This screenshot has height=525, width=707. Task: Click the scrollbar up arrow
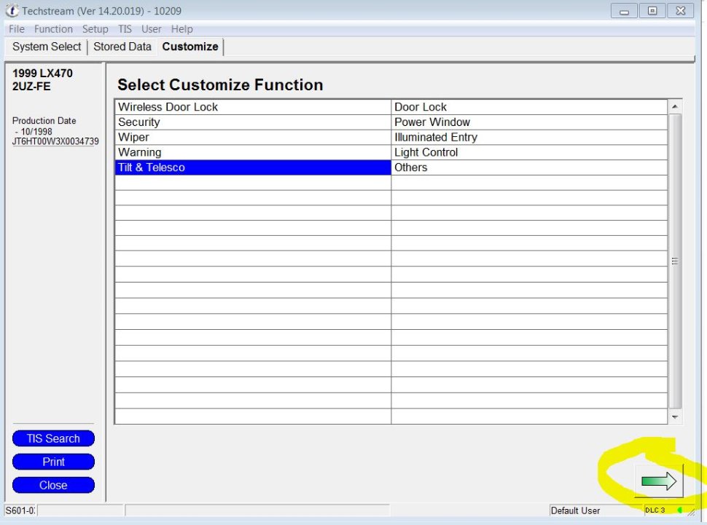coord(675,107)
